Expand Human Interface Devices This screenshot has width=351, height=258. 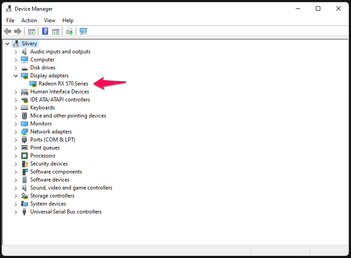[16, 93]
